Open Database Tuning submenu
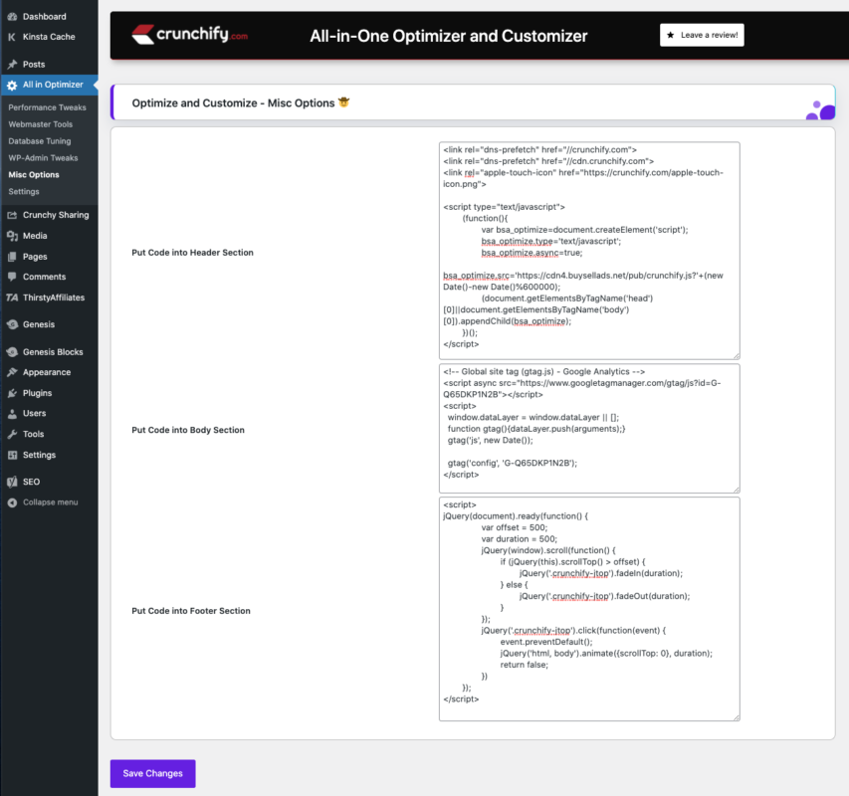The height and width of the screenshot is (796, 849). (40, 141)
